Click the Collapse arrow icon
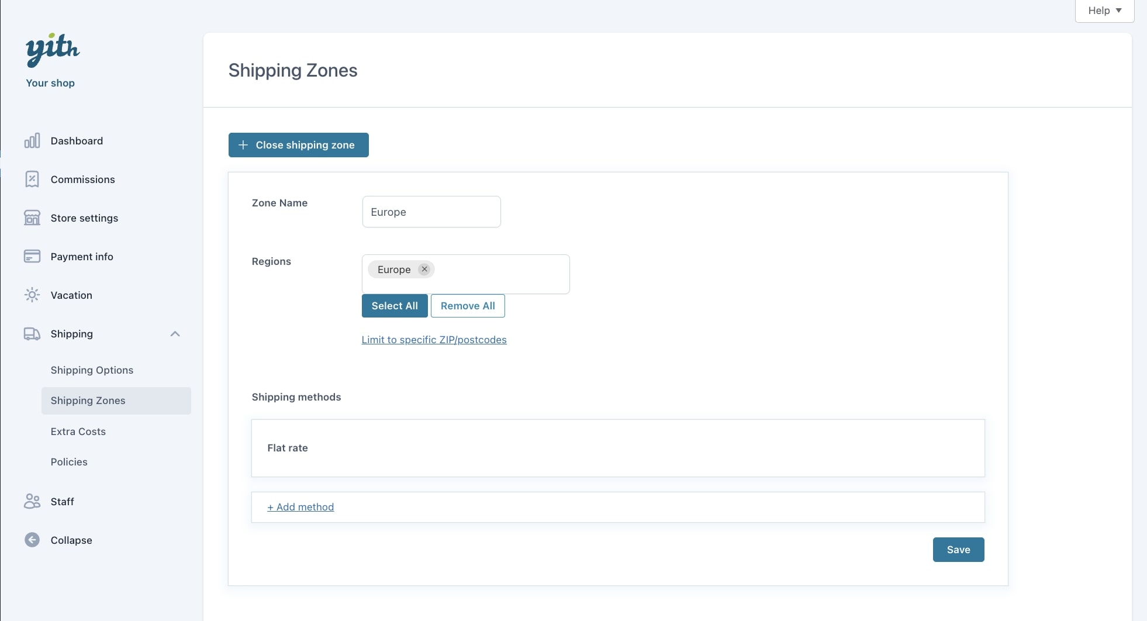 pyautogui.click(x=32, y=540)
